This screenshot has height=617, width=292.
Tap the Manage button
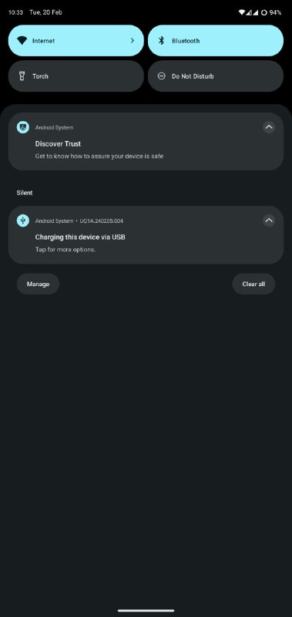coord(38,284)
